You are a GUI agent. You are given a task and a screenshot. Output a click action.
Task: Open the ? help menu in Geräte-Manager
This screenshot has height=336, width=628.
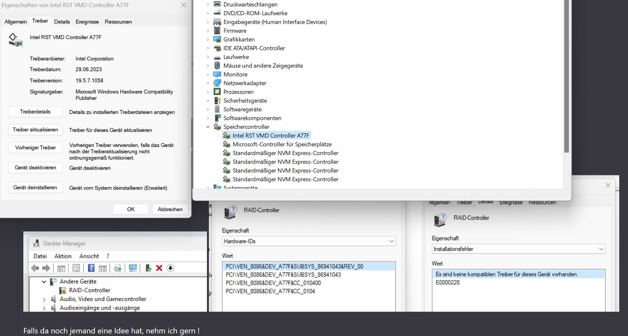point(108,256)
